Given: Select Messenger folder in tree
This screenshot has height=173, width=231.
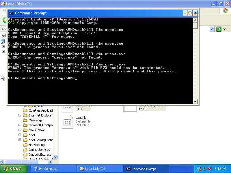Looking at the screenshot, I should point(36,120).
